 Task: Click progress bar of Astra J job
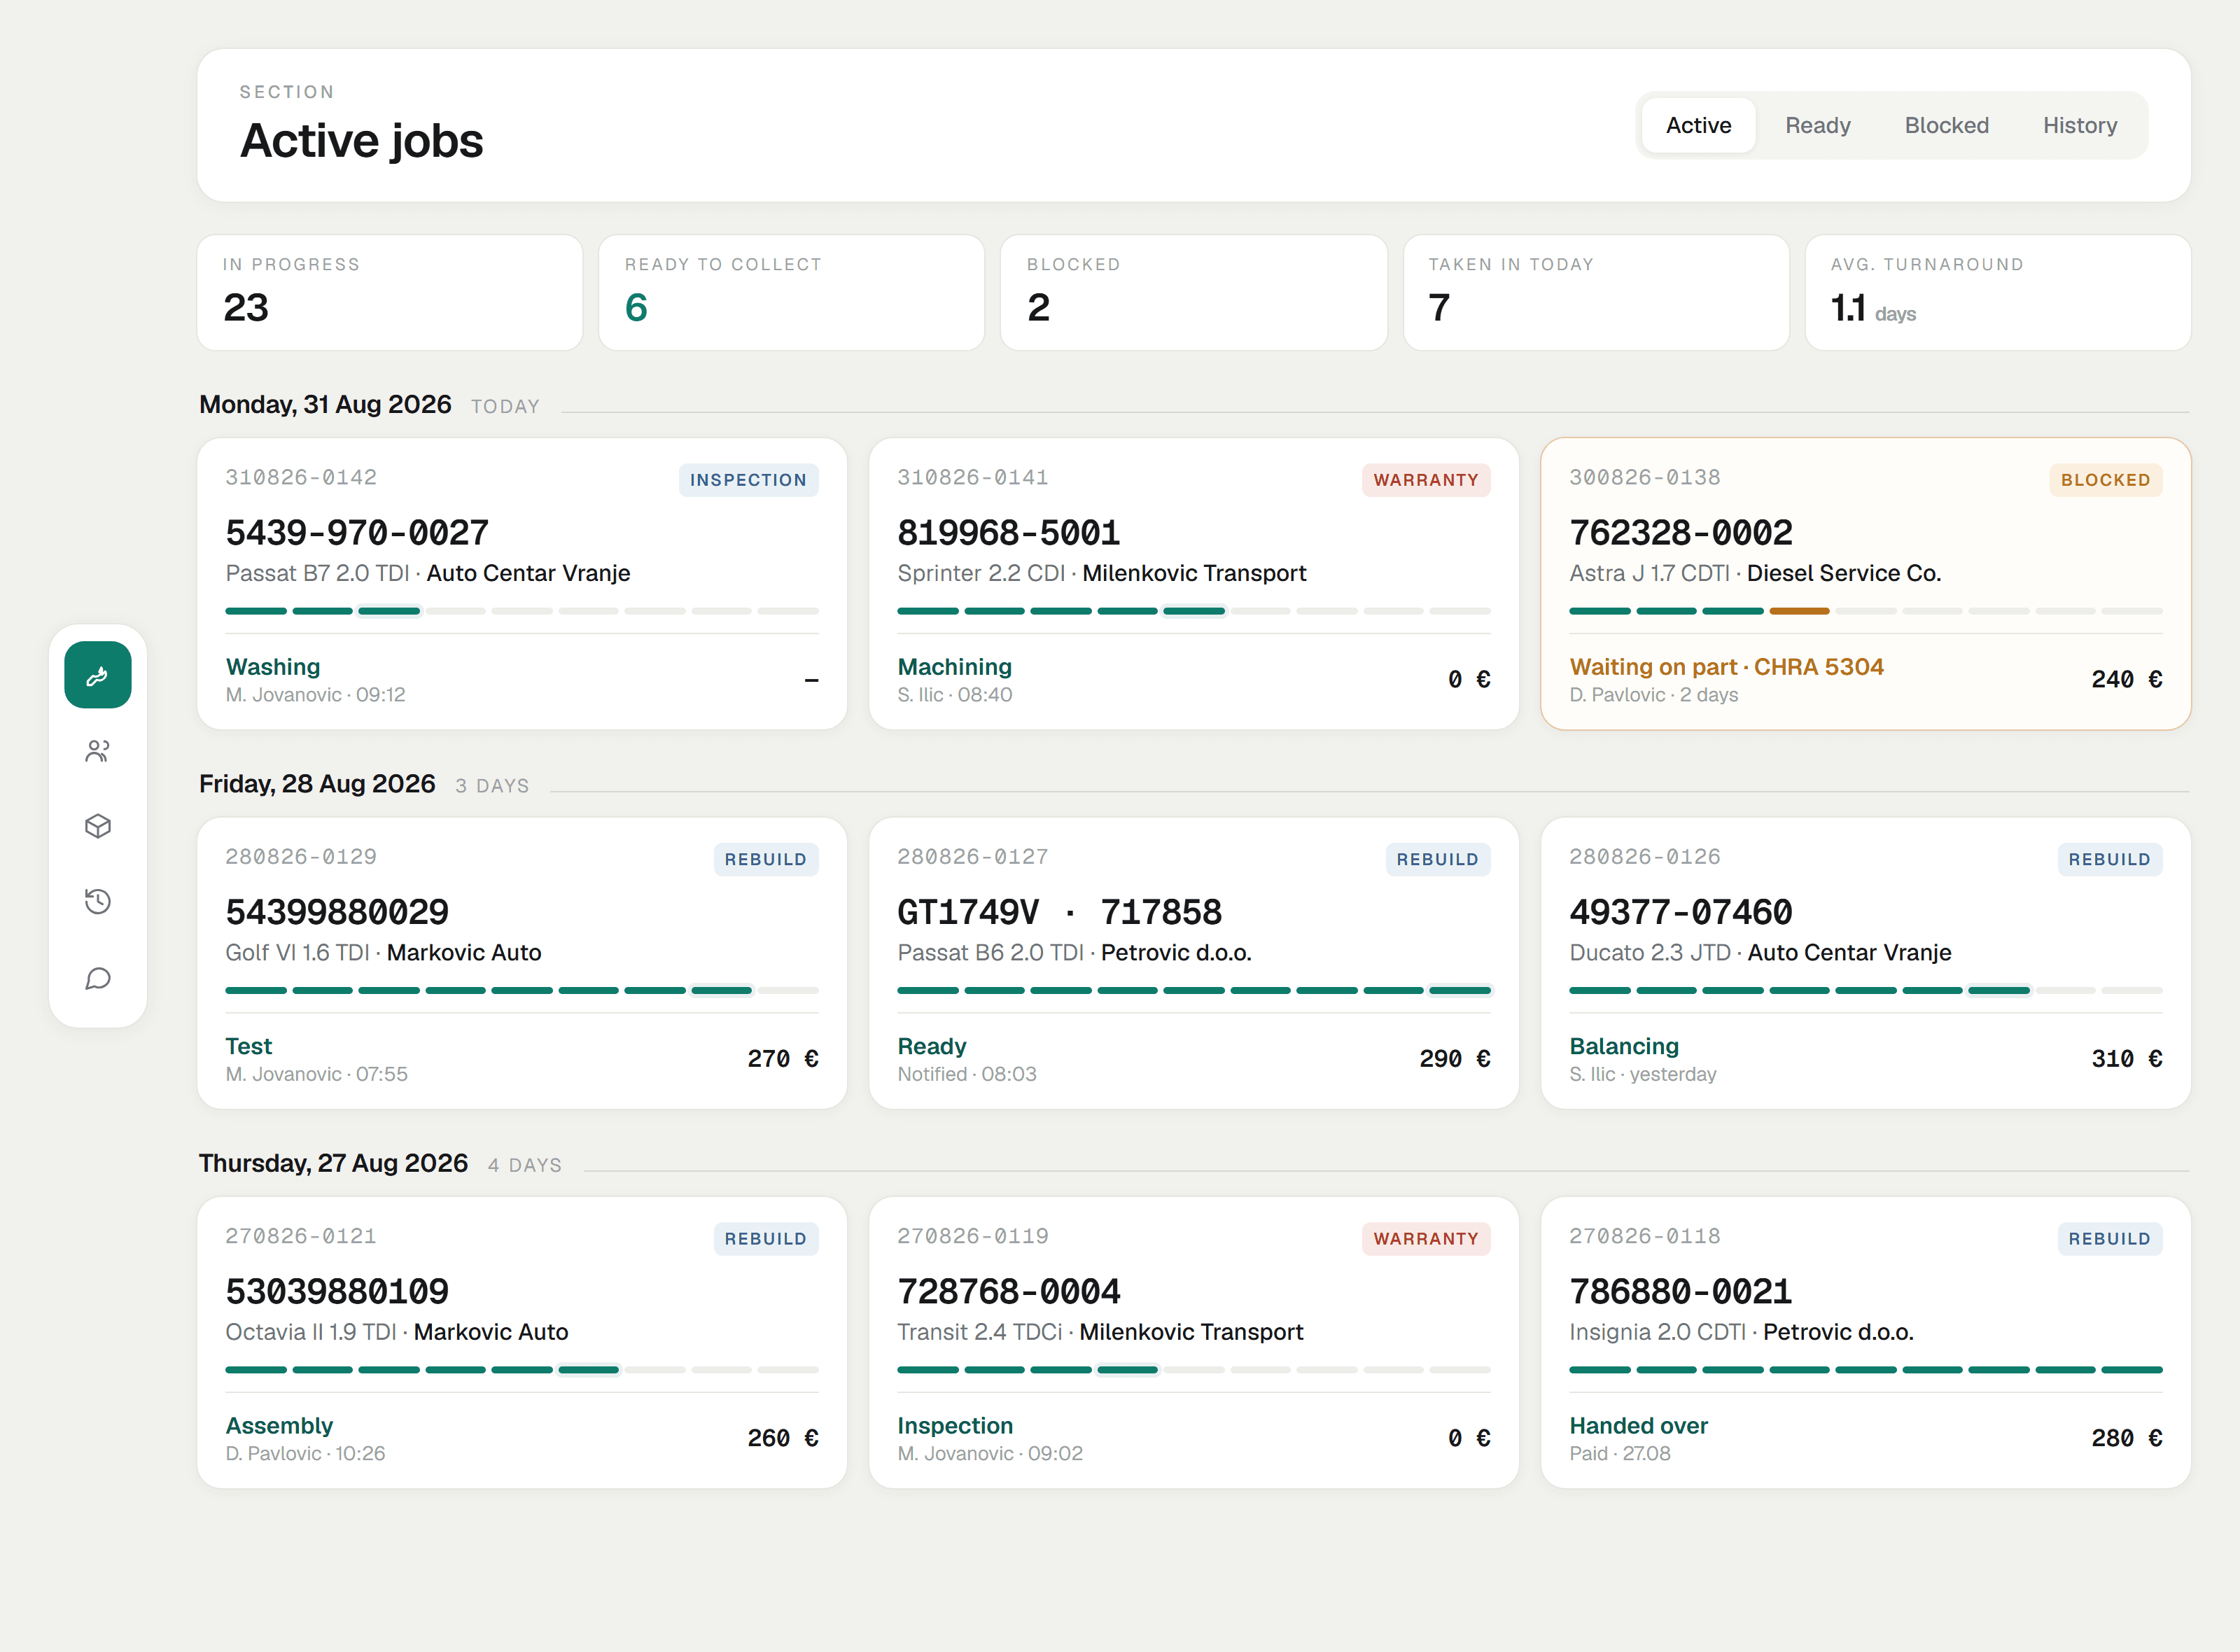coord(1865,610)
